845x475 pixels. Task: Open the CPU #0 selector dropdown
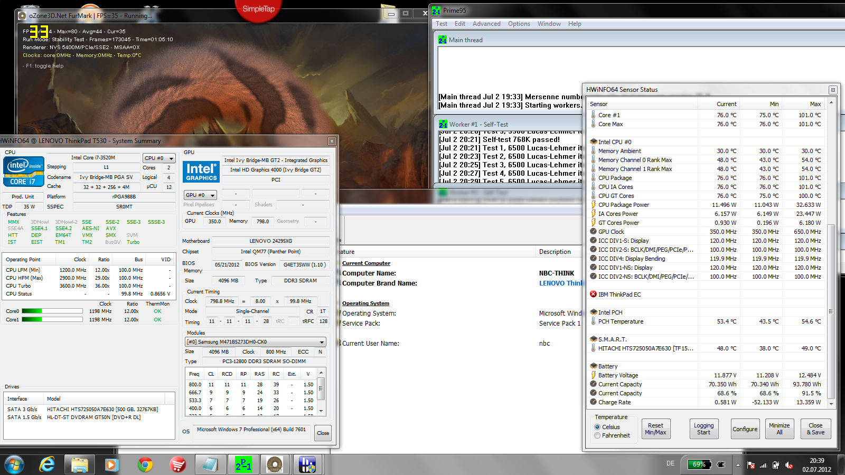coord(159,158)
